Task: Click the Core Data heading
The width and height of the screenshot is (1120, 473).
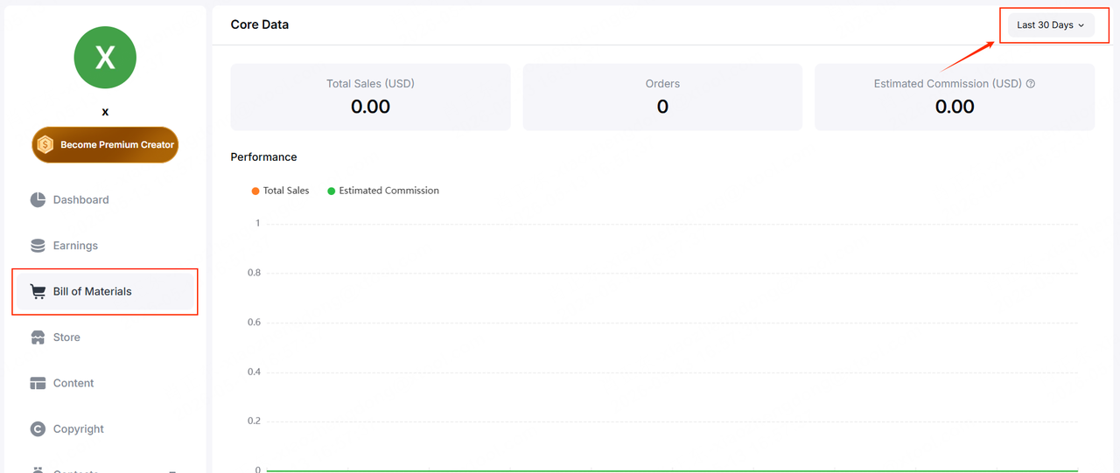Action: click(260, 24)
